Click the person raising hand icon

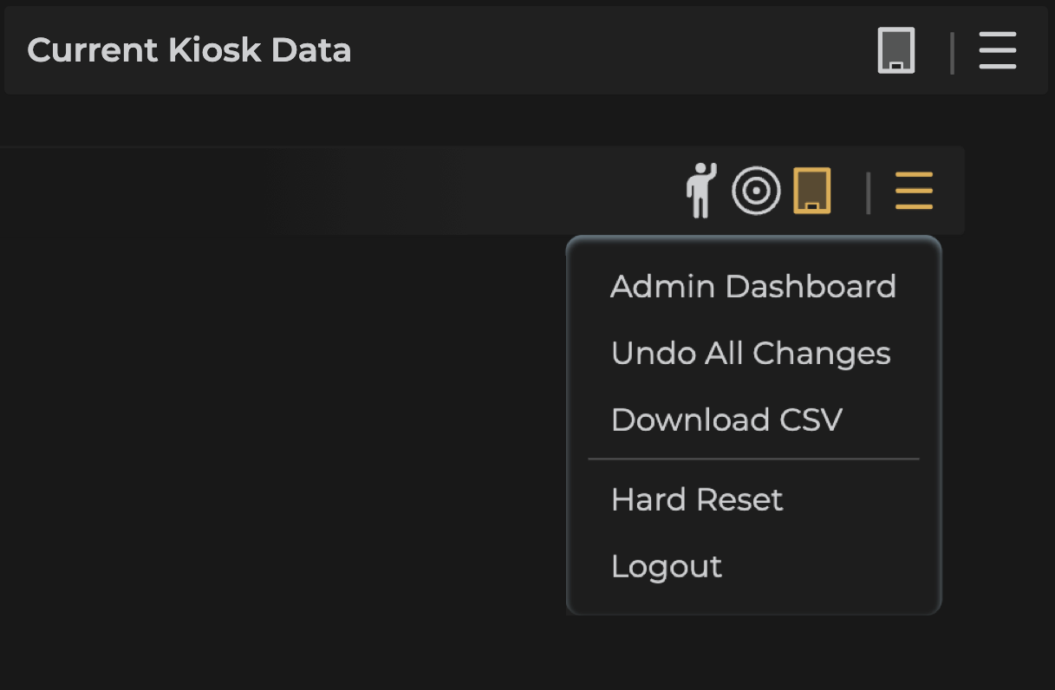pos(700,190)
